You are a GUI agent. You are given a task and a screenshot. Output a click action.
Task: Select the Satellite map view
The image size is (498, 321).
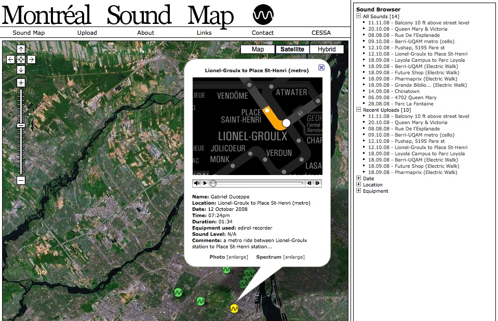[292, 49]
